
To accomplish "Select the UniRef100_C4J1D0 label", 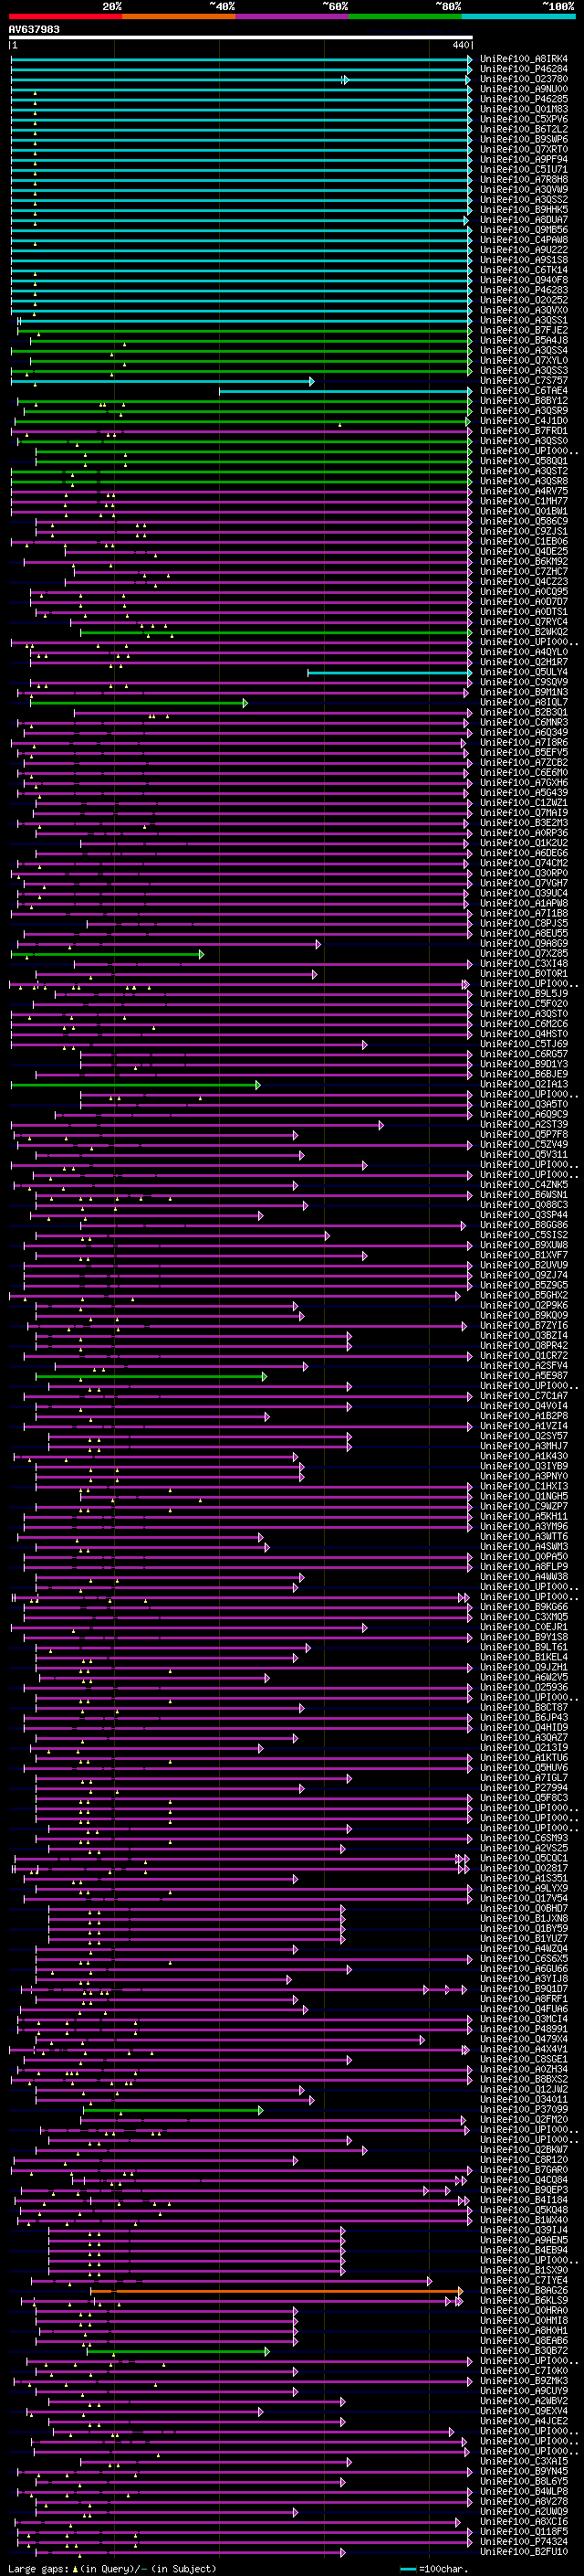I will (524, 421).
